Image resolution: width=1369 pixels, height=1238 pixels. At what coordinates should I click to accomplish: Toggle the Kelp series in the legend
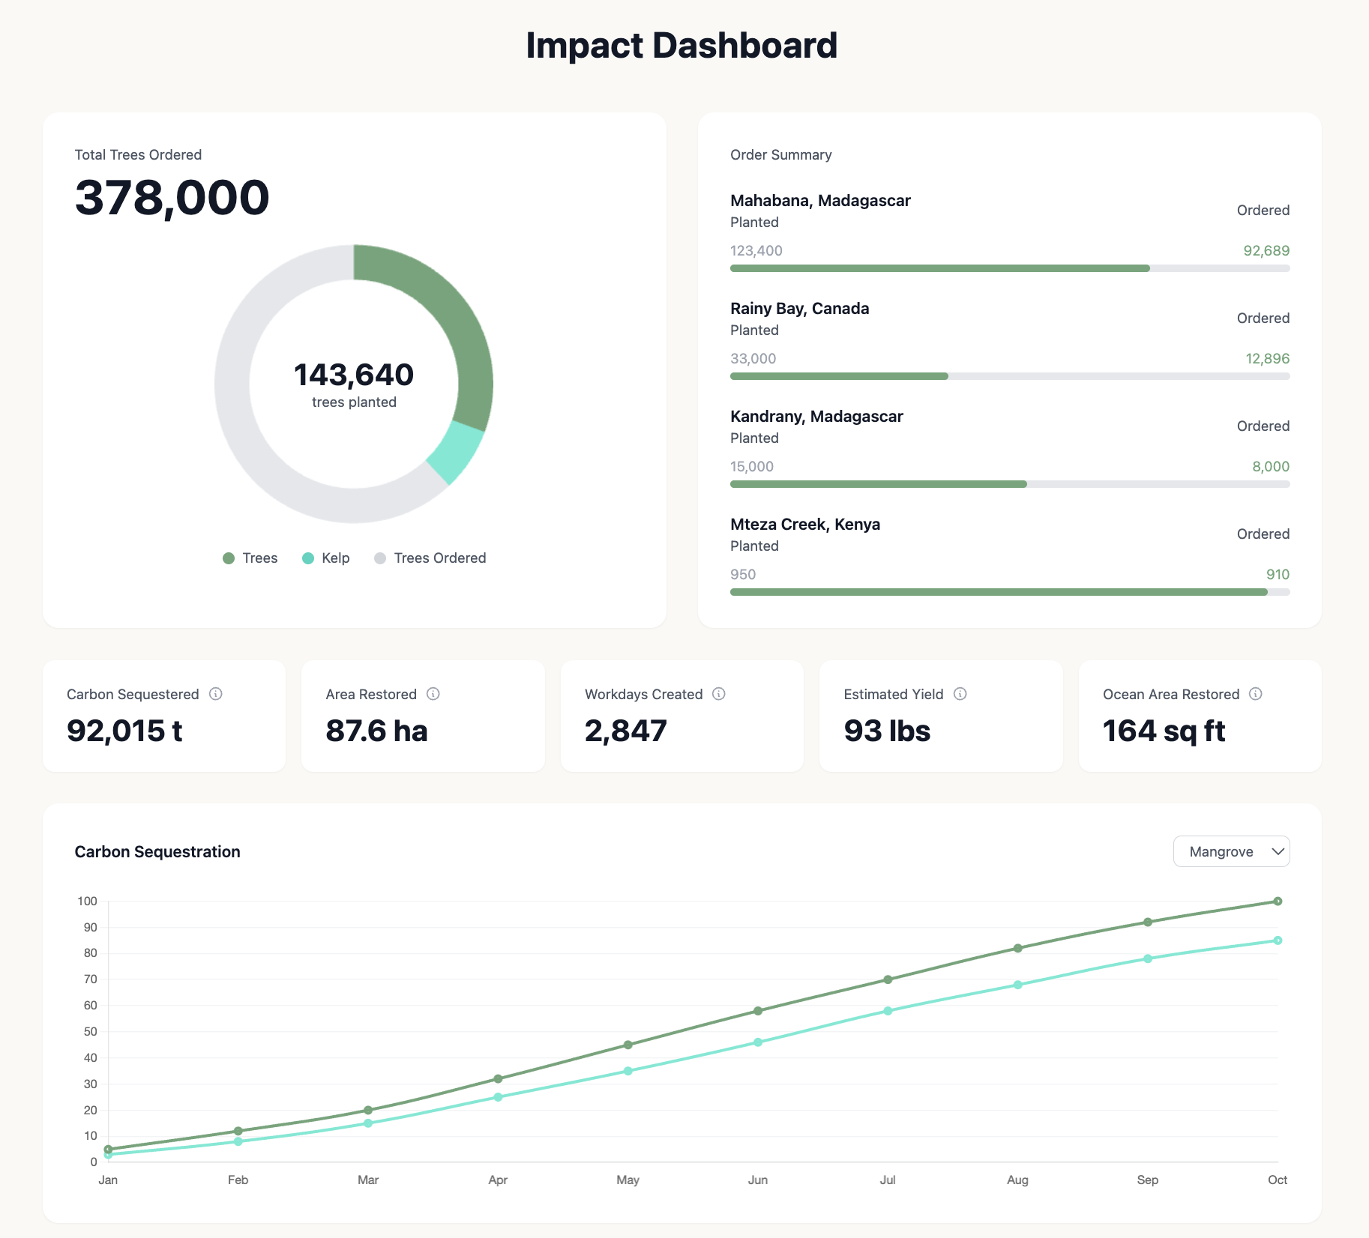(x=326, y=558)
